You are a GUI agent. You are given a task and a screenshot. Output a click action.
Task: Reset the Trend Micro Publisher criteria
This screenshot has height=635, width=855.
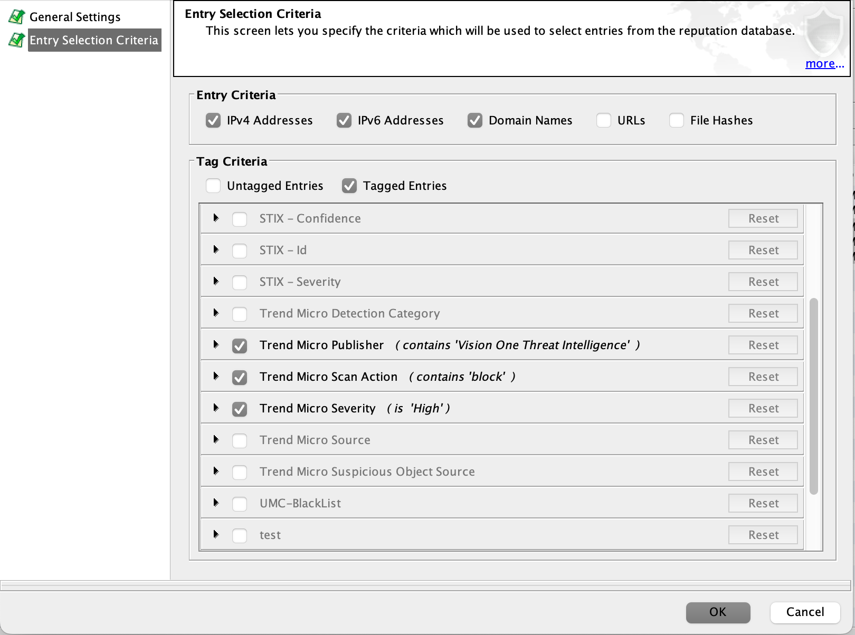763,345
